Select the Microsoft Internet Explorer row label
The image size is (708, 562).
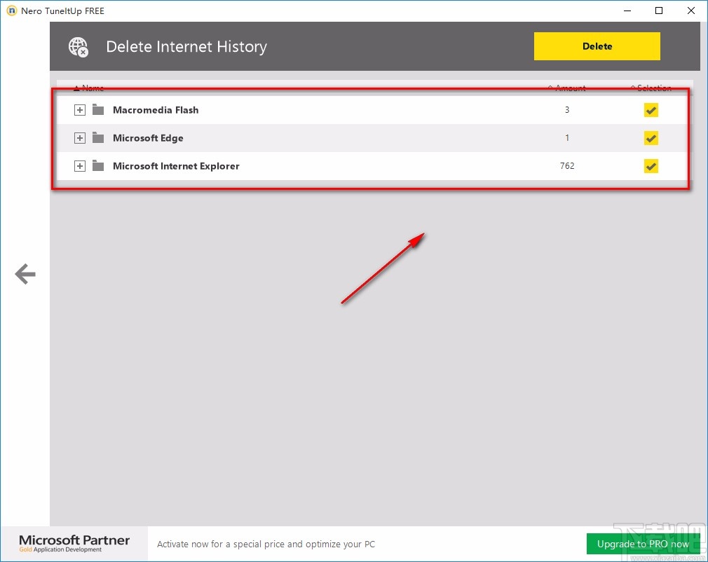click(176, 166)
